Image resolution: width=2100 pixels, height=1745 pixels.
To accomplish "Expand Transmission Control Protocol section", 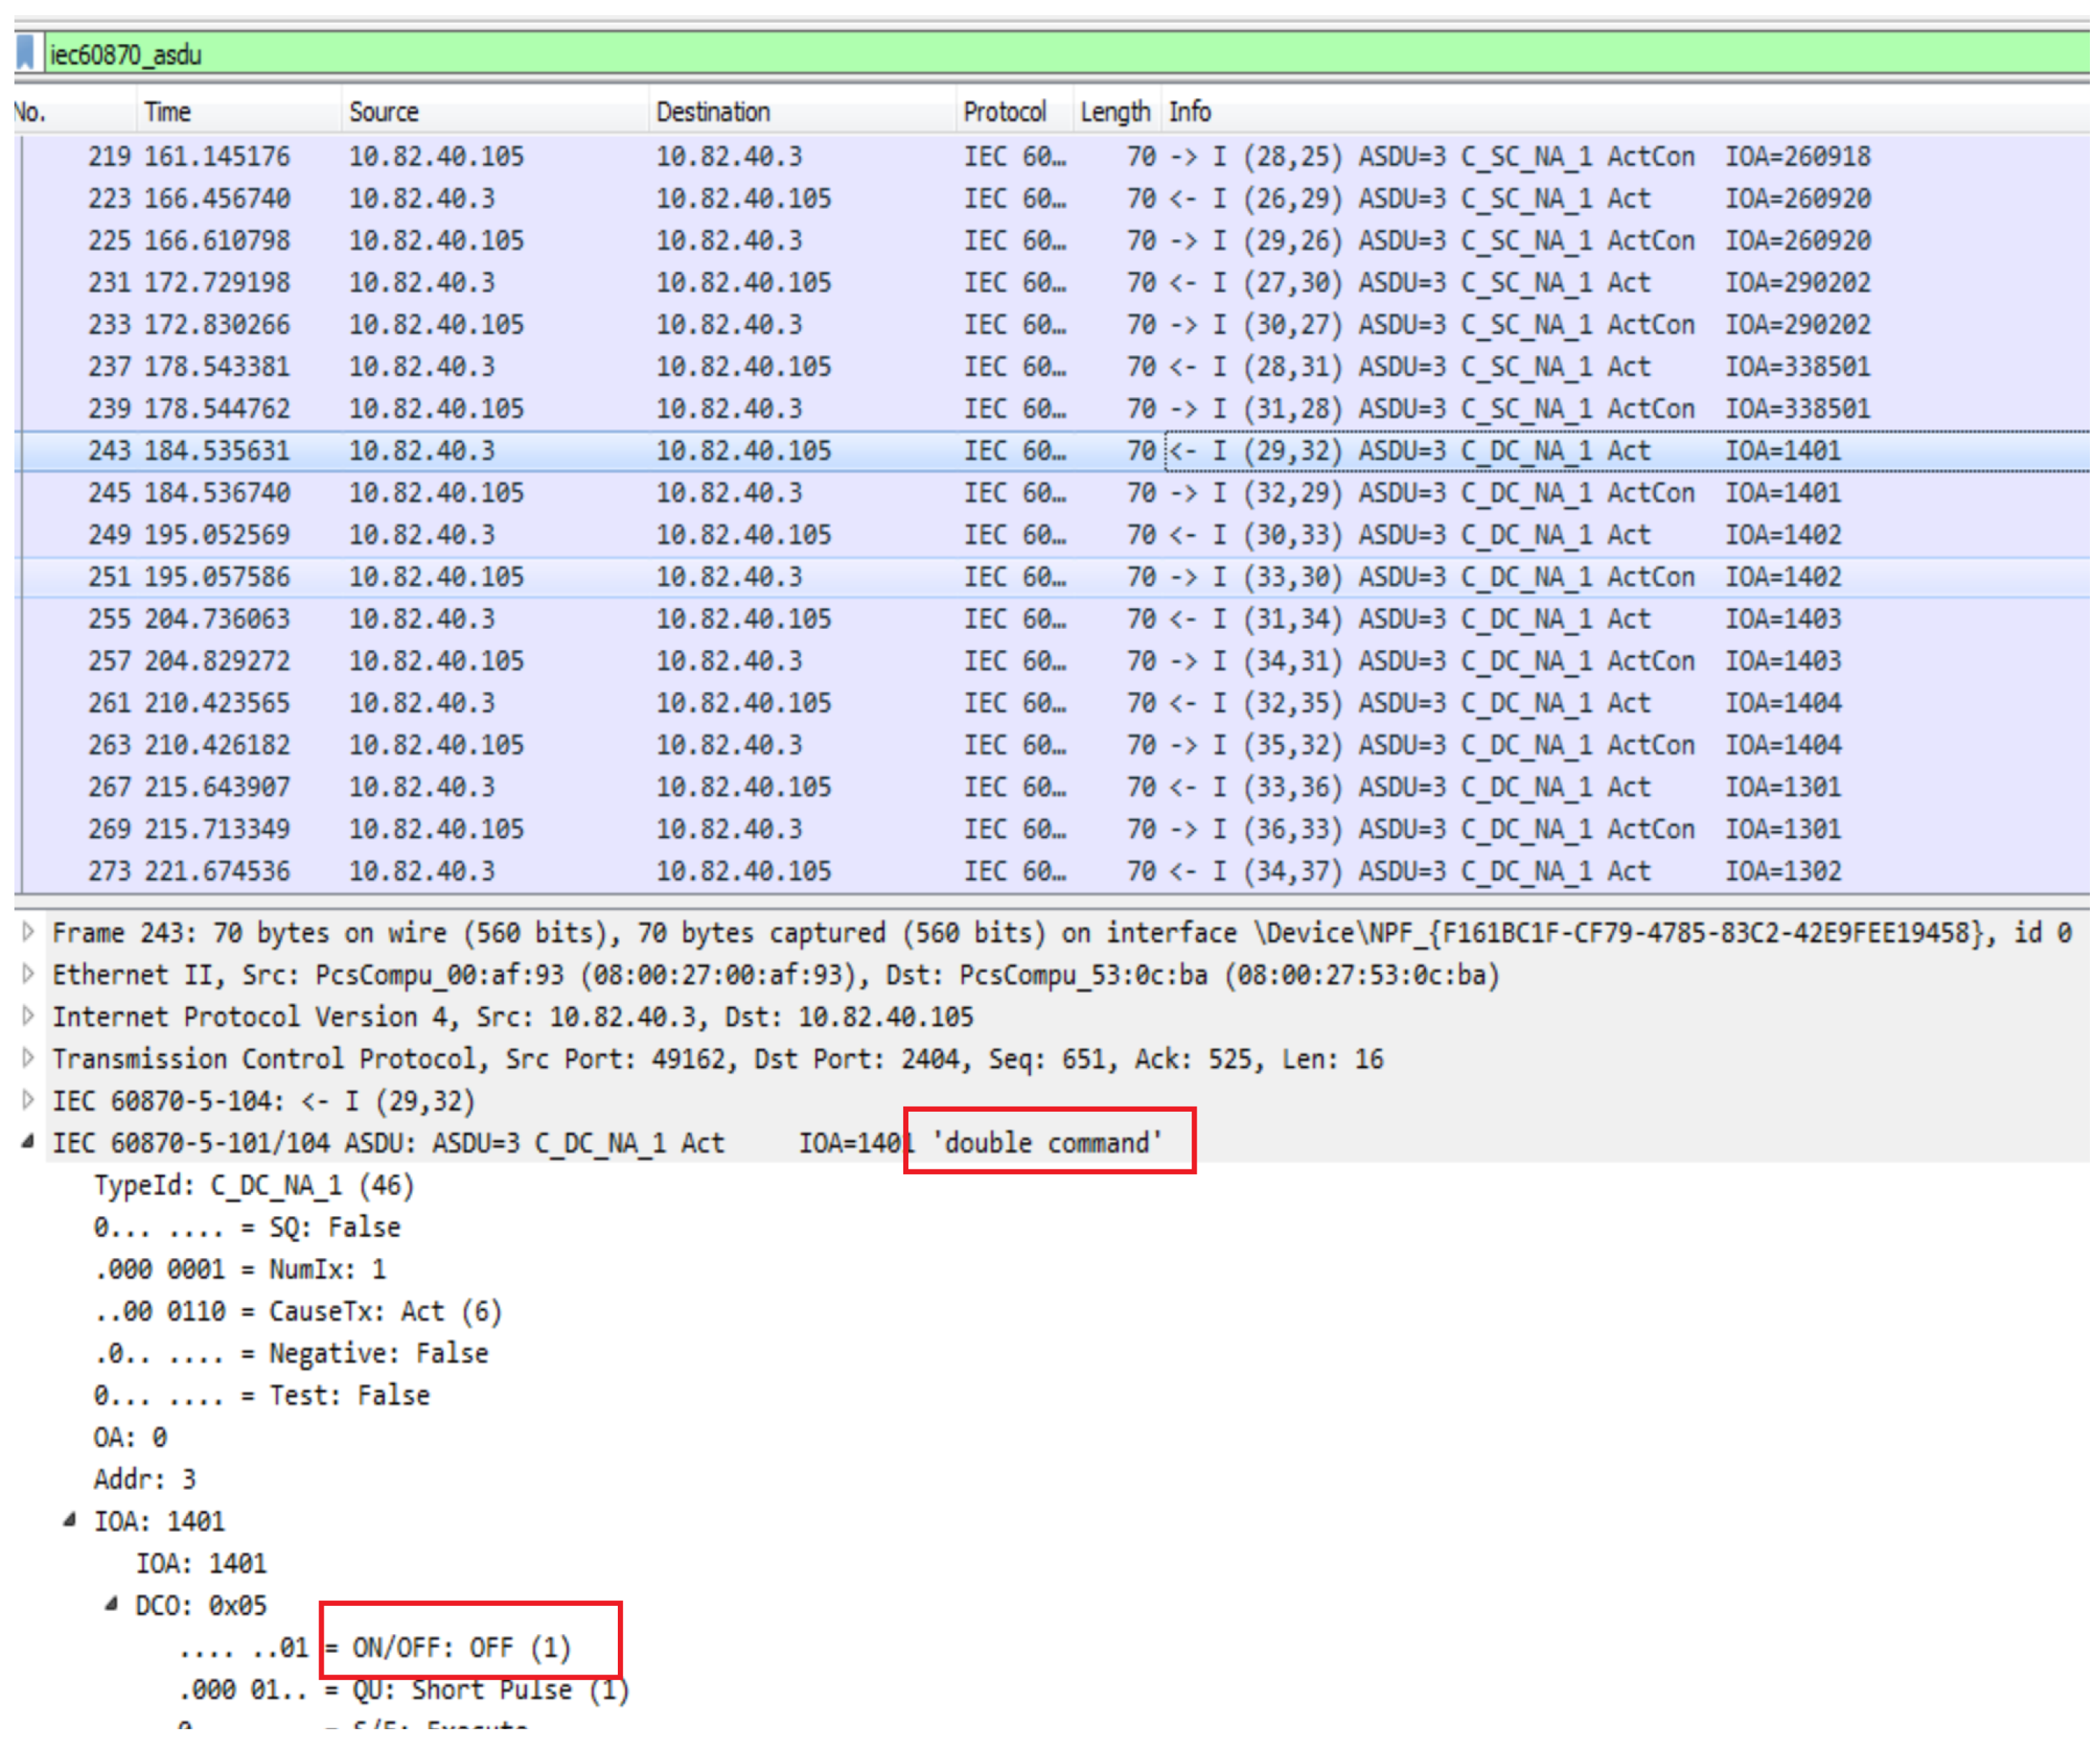I will 28,1058.
